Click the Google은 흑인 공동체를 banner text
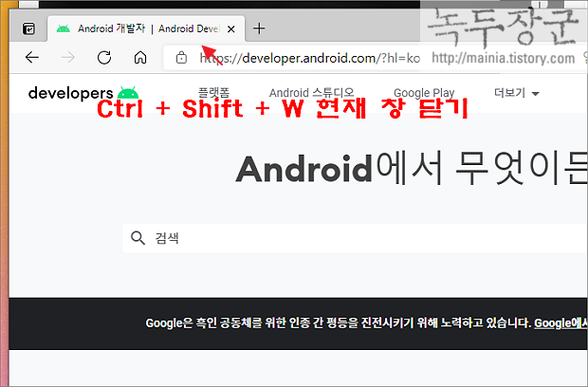Image resolution: width=588 pixels, height=387 pixels. click(x=338, y=322)
